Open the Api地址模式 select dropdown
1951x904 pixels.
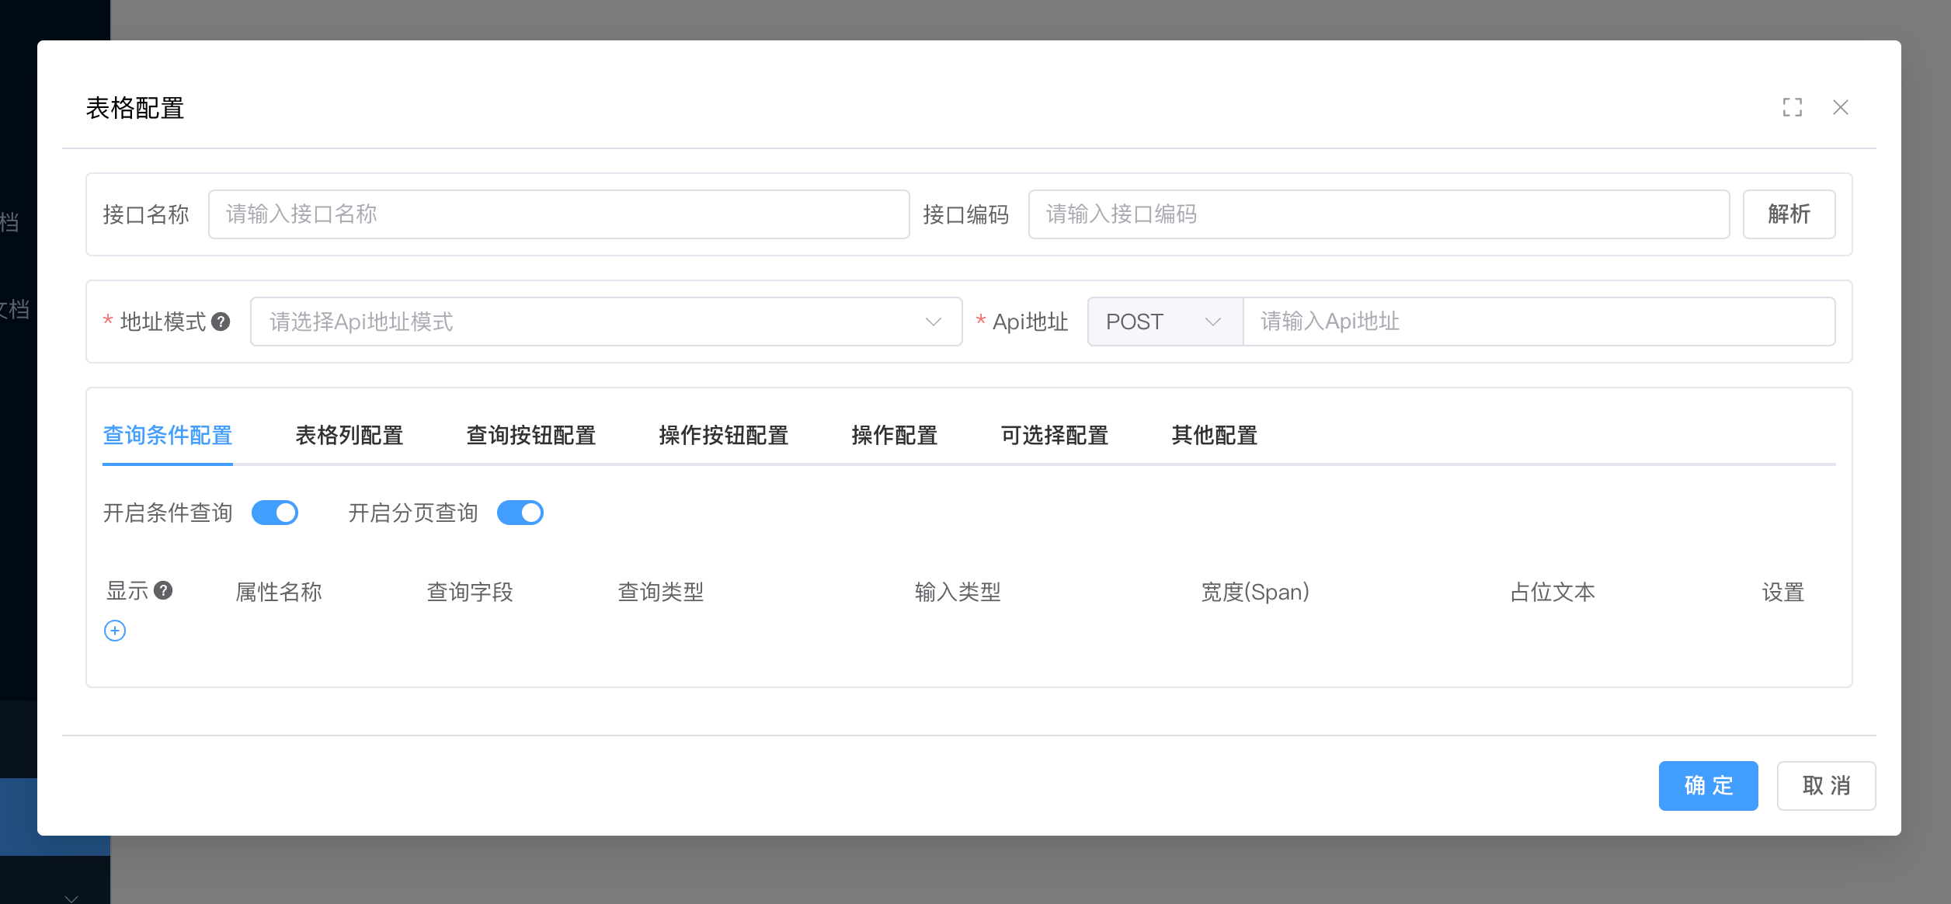606,322
